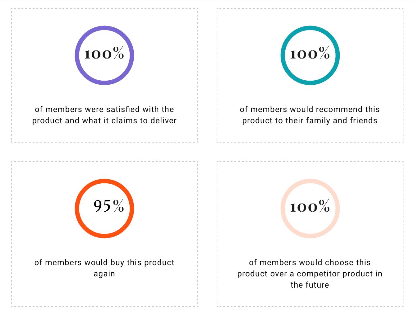Click the purple progress ring

click(x=77, y=56)
